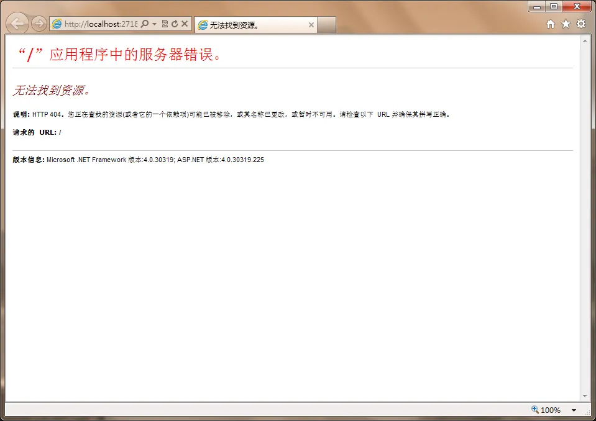Click the red server error heading
This screenshot has width=596, height=421.
(x=118, y=54)
